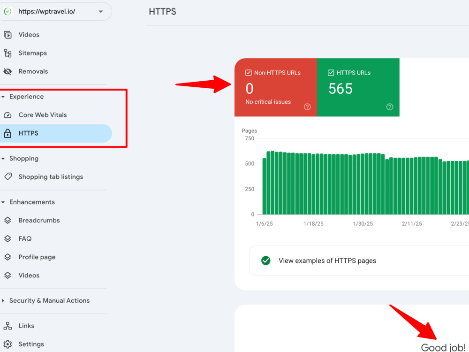Click the chart bar above 1/18/25
The height and width of the screenshot is (352, 469).
tap(313, 184)
